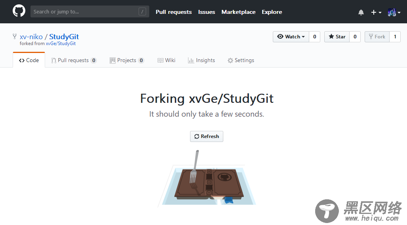Click the 'It should only take a few seconds.' text
This screenshot has width=407, height=225.
click(207, 114)
